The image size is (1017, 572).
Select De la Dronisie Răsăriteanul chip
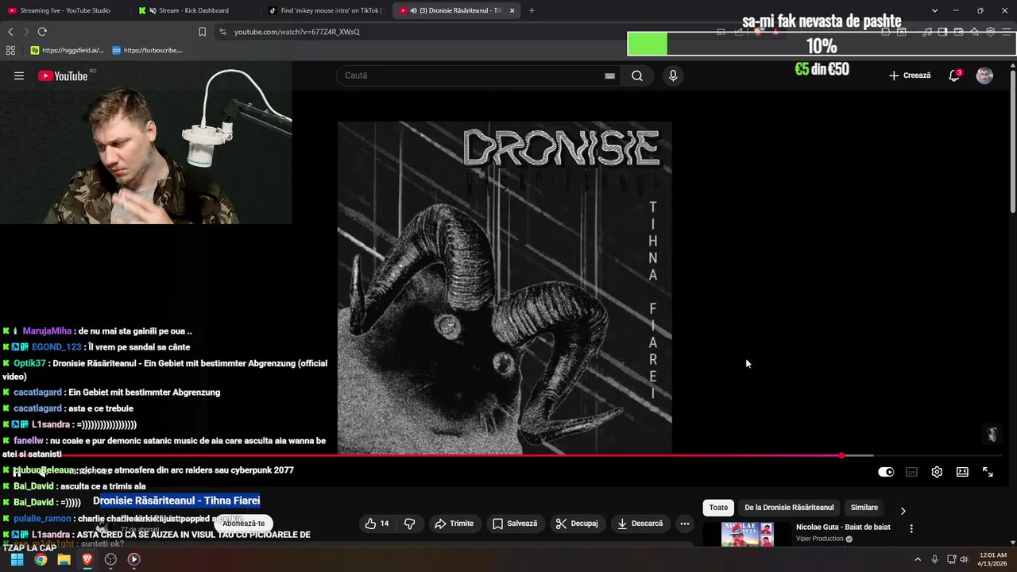(x=789, y=508)
